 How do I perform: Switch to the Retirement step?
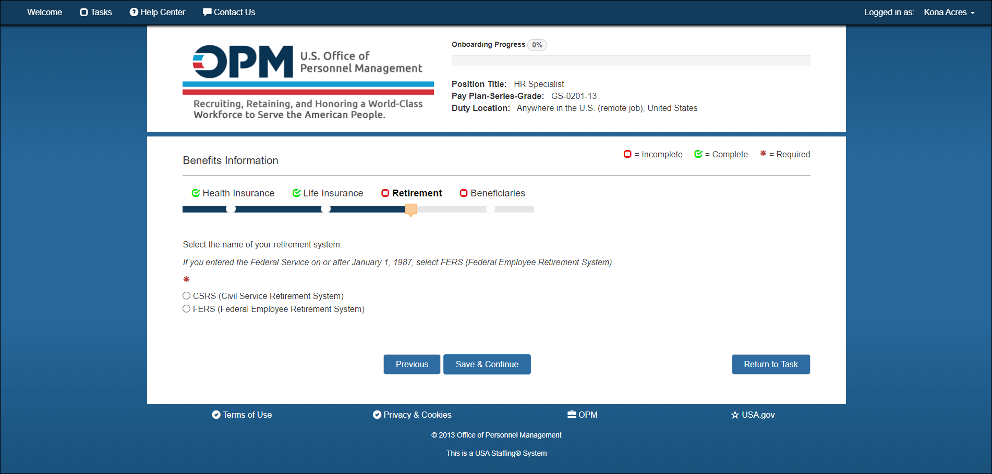pyautogui.click(x=412, y=193)
